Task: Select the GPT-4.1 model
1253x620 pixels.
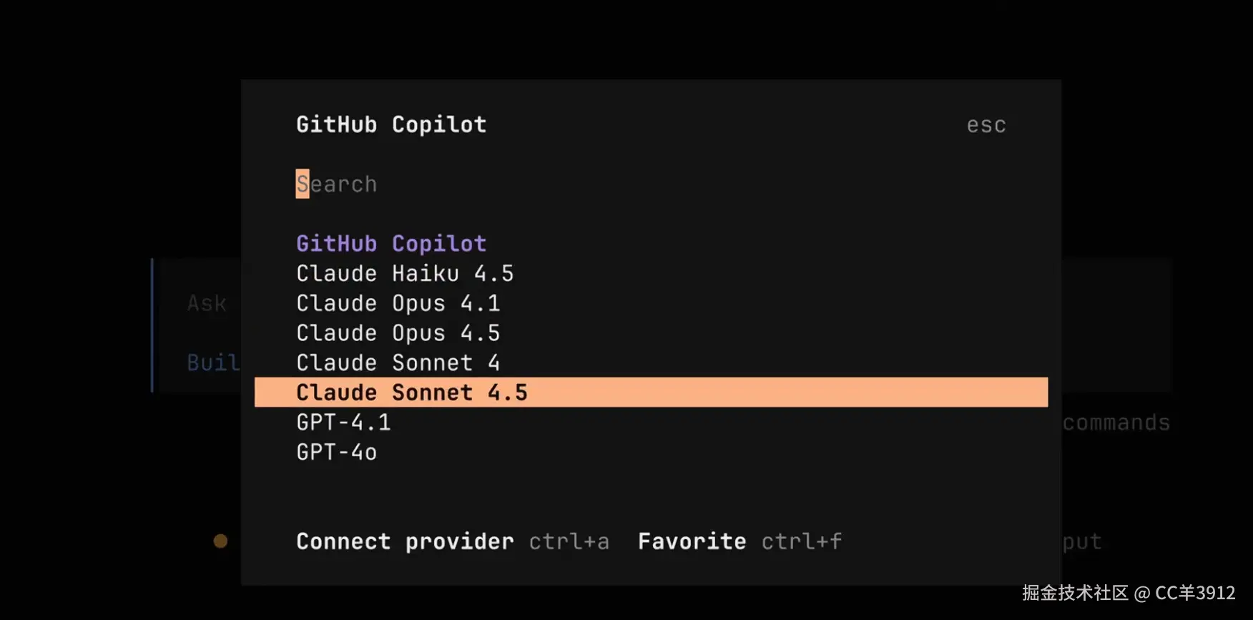Action: pyautogui.click(x=343, y=422)
